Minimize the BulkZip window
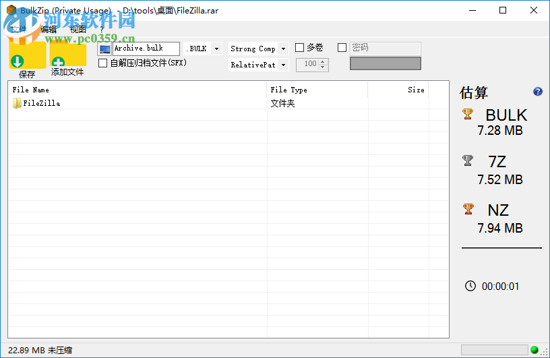 [472, 10]
